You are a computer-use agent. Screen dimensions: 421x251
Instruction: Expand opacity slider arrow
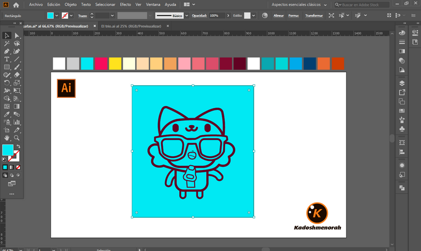(228, 15)
